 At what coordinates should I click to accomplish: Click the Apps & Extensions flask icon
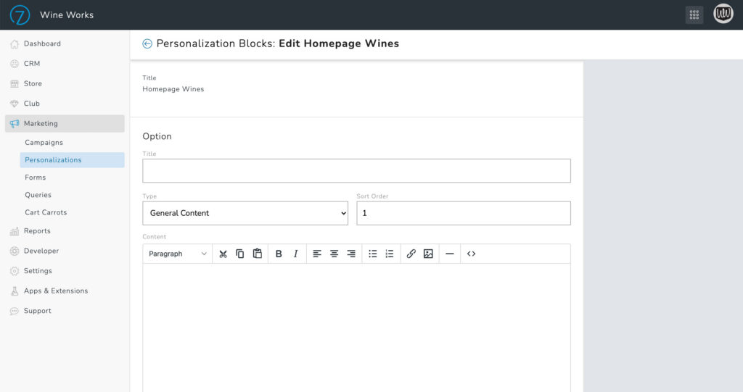pyautogui.click(x=15, y=291)
